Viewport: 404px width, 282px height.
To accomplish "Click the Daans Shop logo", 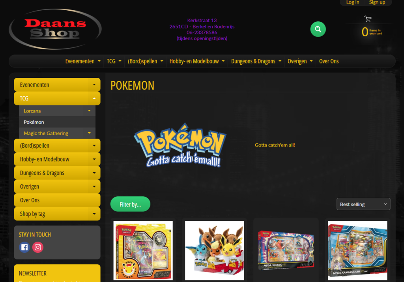I will point(55,29).
